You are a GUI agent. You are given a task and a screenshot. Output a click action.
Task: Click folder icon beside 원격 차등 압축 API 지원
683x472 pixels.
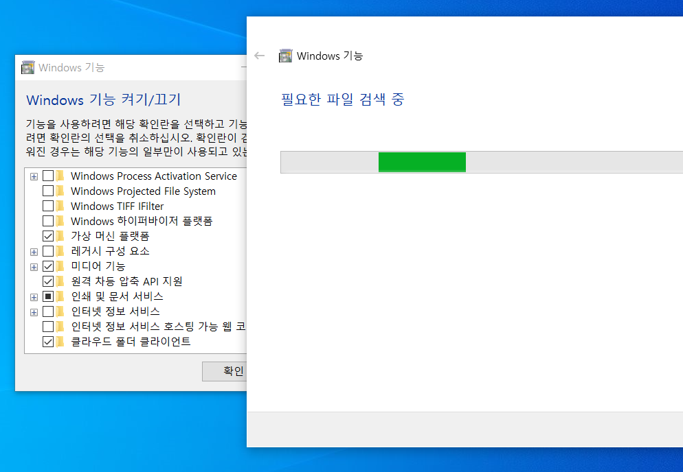pos(60,281)
